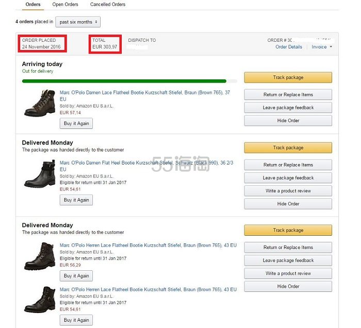Open Marc O'Polo Schwarz bootie product link
The image size is (361, 328).
tap(146, 162)
